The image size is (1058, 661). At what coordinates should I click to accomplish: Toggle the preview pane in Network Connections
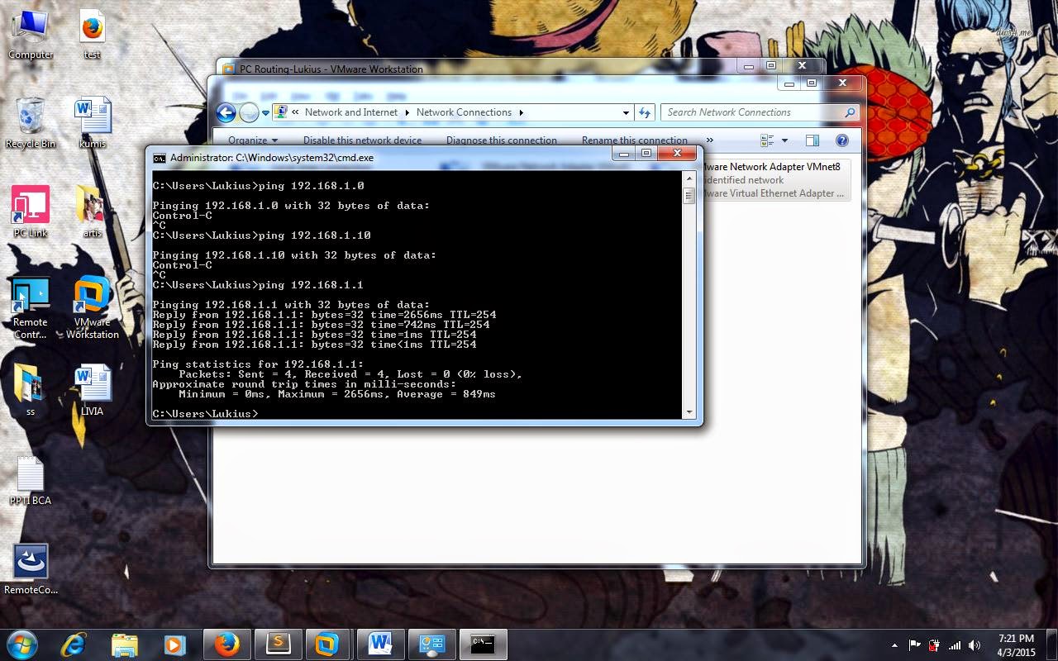(813, 140)
